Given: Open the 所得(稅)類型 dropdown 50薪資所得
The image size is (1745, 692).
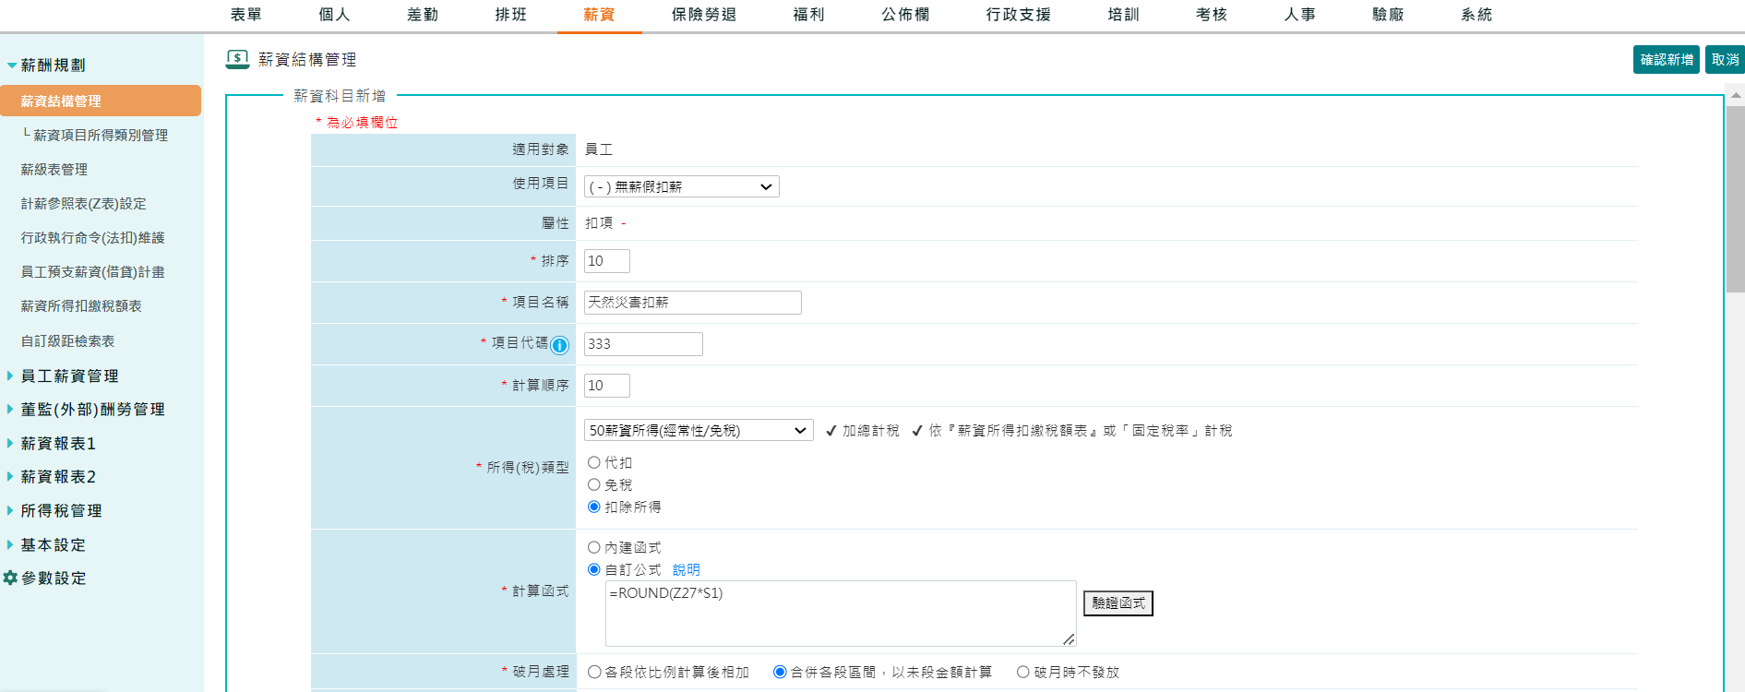Looking at the screenshot, I should [x=699, y=430].
